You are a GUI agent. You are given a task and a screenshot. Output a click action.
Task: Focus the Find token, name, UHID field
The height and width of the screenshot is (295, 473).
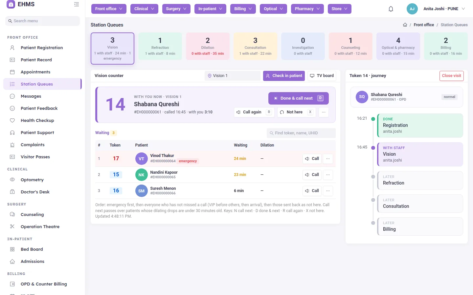point(301,133)
